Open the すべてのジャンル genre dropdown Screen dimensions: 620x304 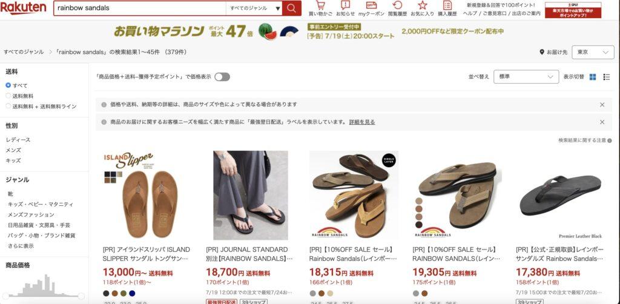tap(254, 8)
